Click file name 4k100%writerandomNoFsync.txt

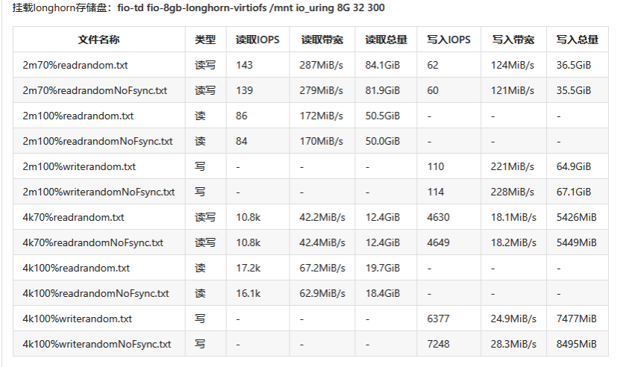click(97, 344)
